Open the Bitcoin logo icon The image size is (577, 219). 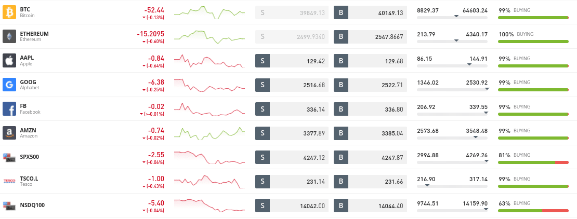(9, 12)
